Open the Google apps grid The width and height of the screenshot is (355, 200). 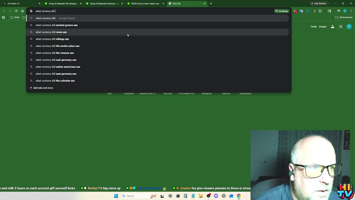pos(341,27)
